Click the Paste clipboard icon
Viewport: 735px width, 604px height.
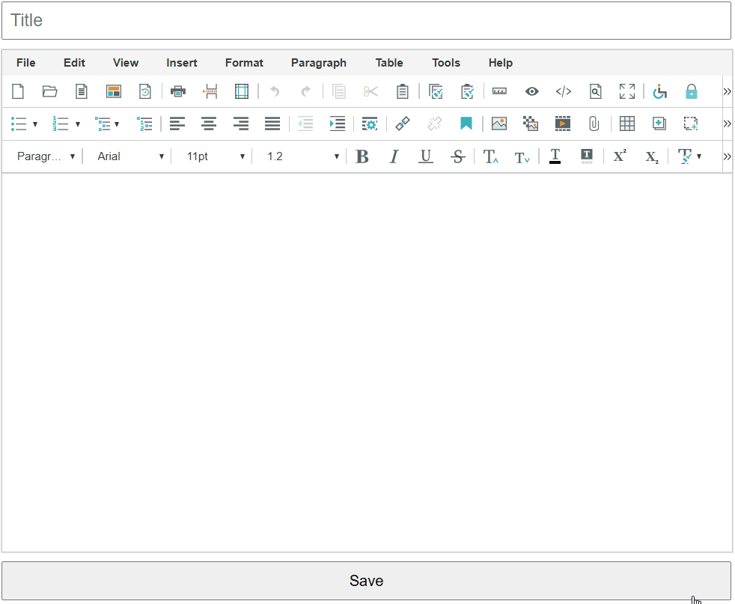pyautogui.click(x=402, y=91)
